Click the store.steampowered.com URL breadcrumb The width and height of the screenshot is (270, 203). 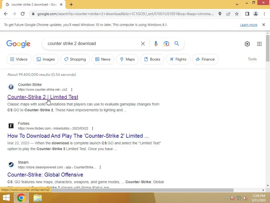coord(57,167)
